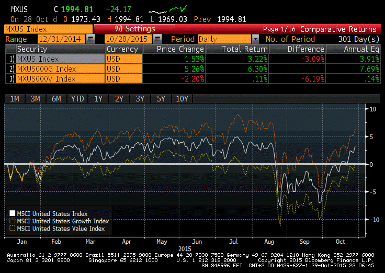Select the 5Y chart range tab

click(161, 99)
